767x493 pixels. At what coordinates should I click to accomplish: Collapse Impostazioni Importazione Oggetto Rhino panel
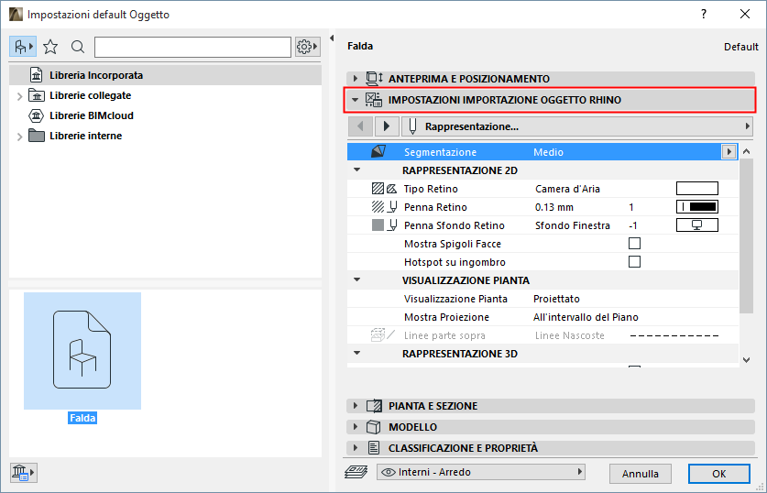[x=356, y=100]
